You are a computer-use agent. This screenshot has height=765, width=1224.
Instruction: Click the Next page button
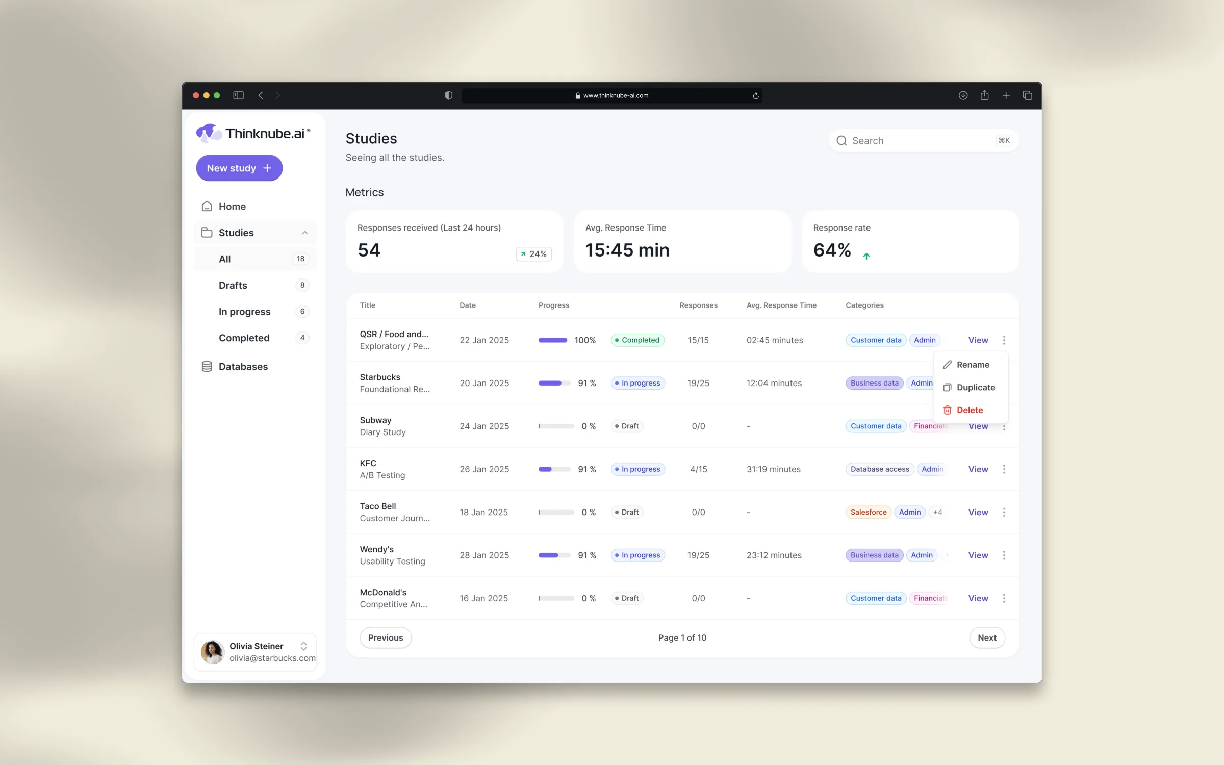[987, 637]
